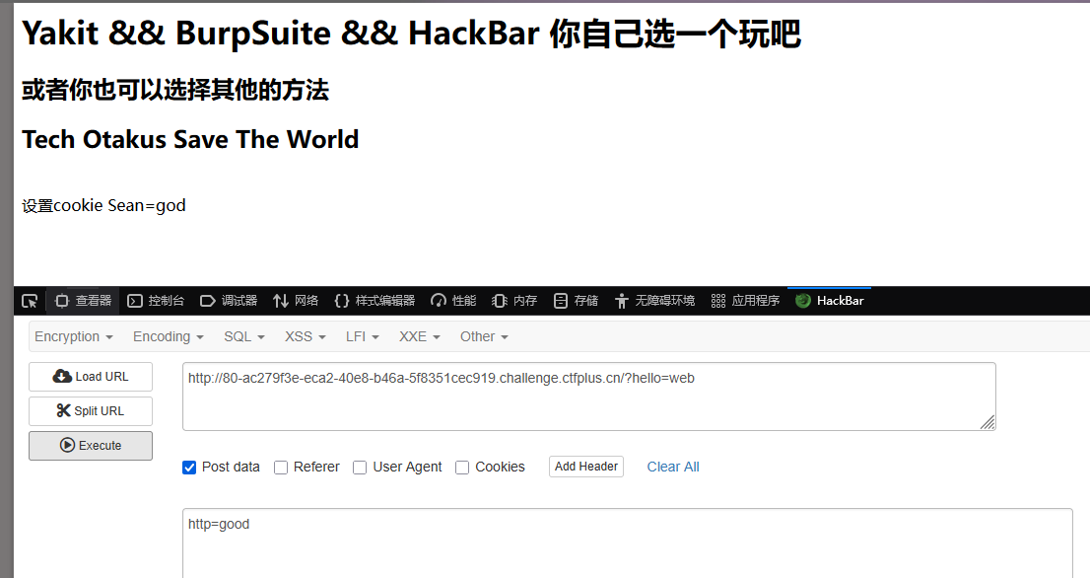The image size is (1090, 578).
Task: Switch to the Network (网络) panel
Action: (296, 301)
